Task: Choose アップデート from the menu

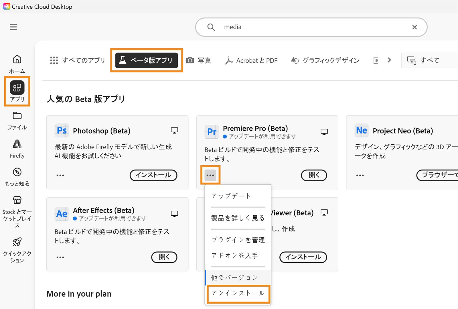Action: point(238,196)
